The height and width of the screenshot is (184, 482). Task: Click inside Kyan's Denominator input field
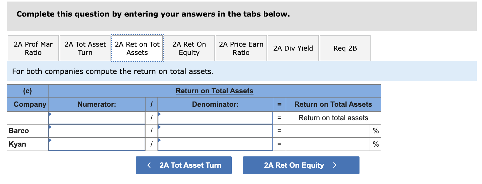(215, 144)
